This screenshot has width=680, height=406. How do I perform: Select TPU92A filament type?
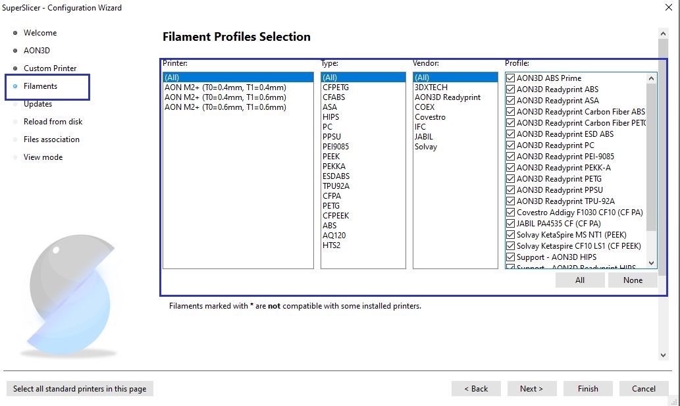coord(363,186)
